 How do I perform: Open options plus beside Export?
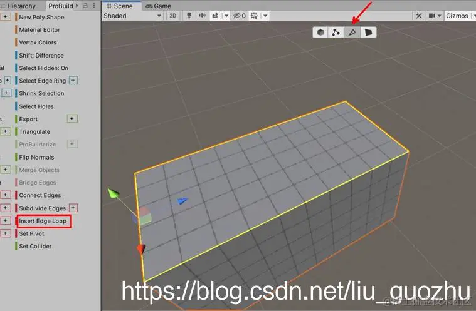point(72,118)
